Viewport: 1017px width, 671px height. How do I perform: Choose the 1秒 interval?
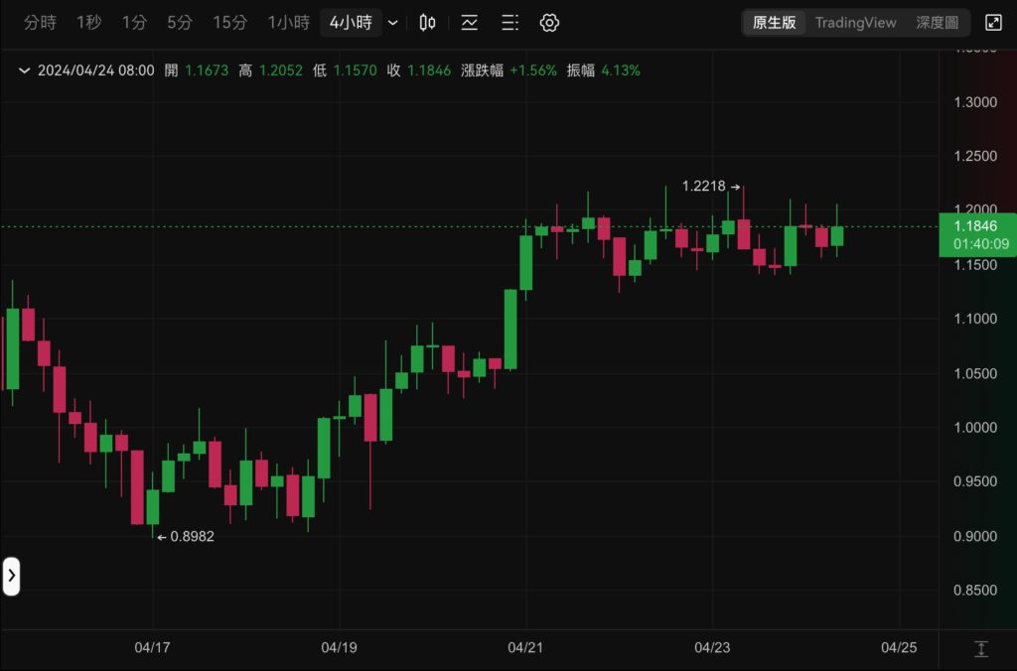(x=89, y=23)
